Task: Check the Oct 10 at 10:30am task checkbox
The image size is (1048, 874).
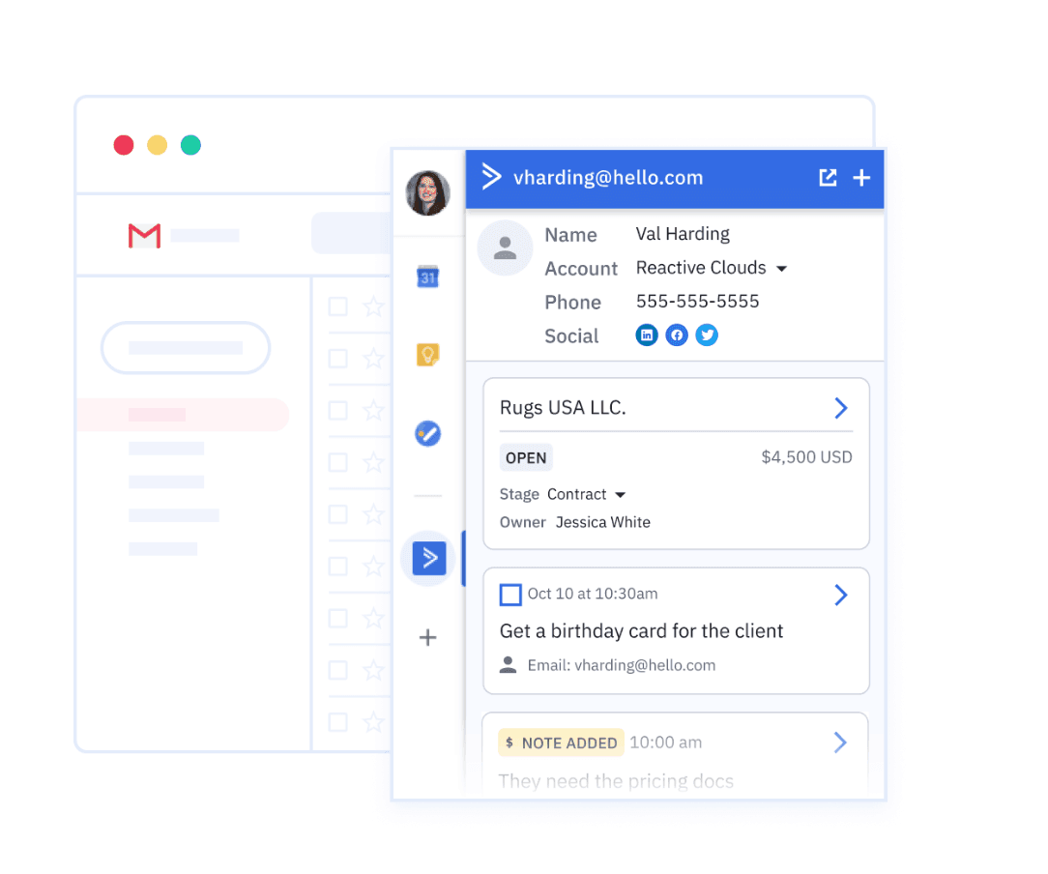Action: (510, 595)
